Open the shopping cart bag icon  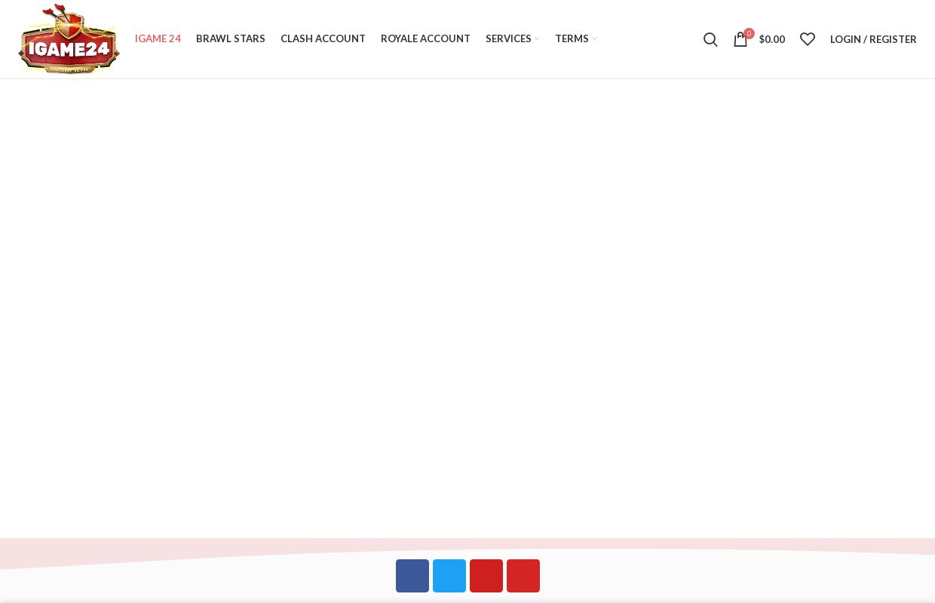[740, 39]
